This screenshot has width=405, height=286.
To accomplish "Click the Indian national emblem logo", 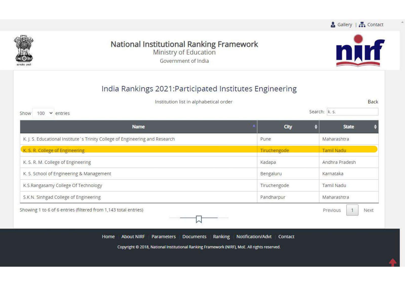I will tap(24, 50).
